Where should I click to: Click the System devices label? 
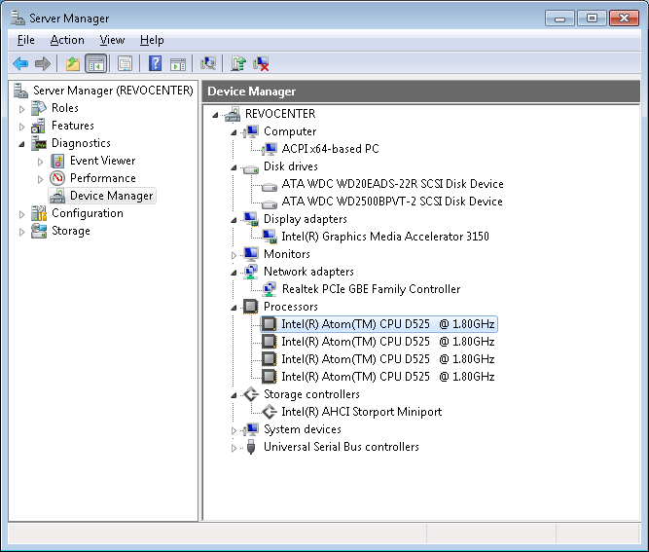(x=303, y=429)
